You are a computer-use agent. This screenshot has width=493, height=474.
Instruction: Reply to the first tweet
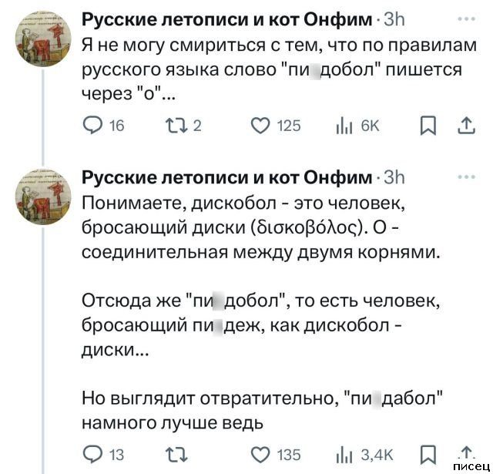(92, 126)
